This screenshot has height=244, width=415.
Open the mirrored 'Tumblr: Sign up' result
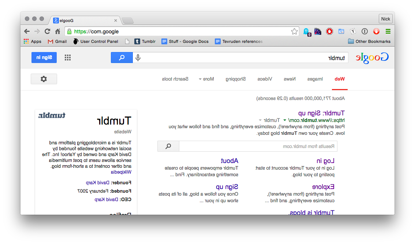[321, 113]
